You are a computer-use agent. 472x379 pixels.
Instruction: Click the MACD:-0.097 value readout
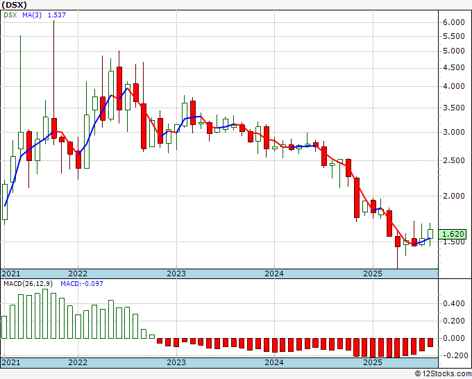(82, 284)
